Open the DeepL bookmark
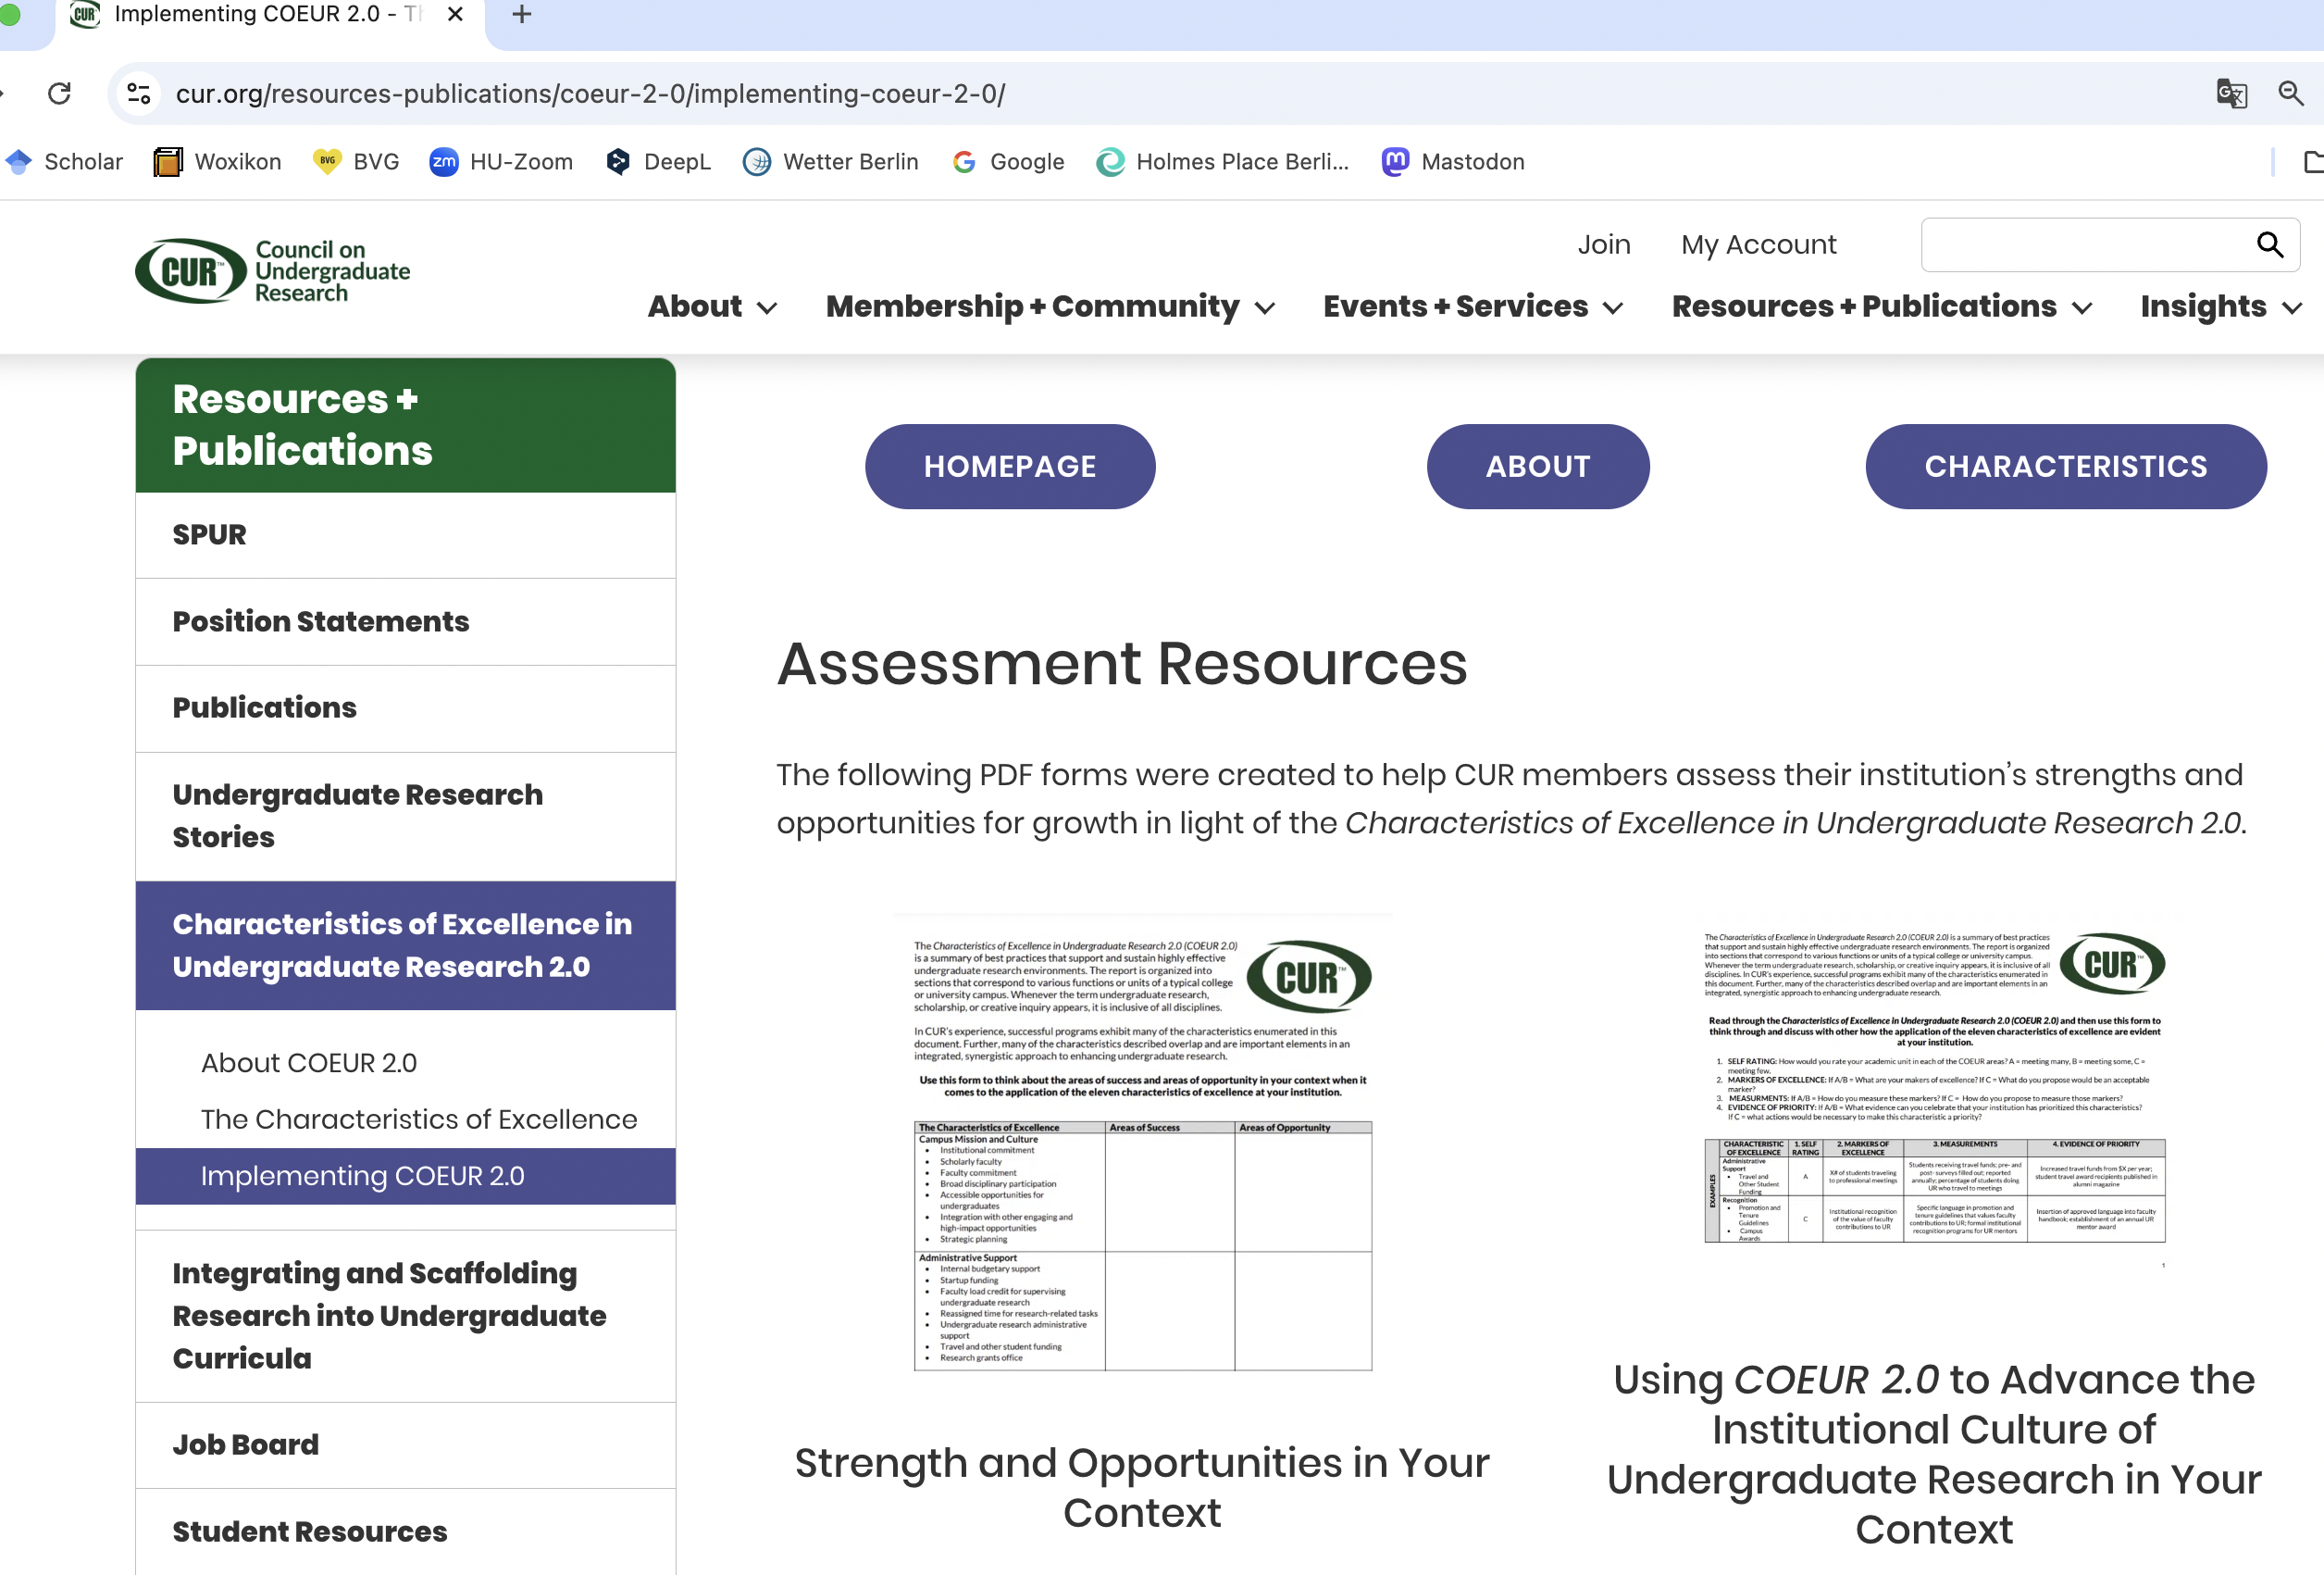The image size is (2324, 1575). tap(658, 161)
